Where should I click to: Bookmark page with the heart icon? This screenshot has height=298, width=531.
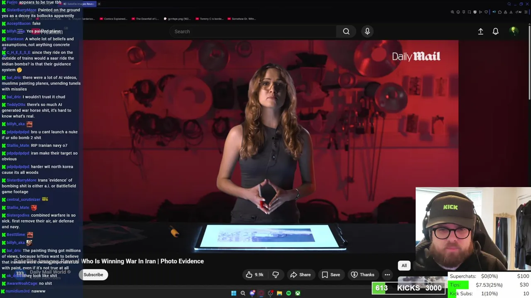point(486,12)
